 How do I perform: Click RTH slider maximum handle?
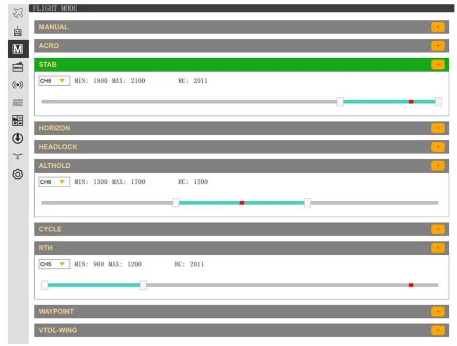[x=143, y=285]
